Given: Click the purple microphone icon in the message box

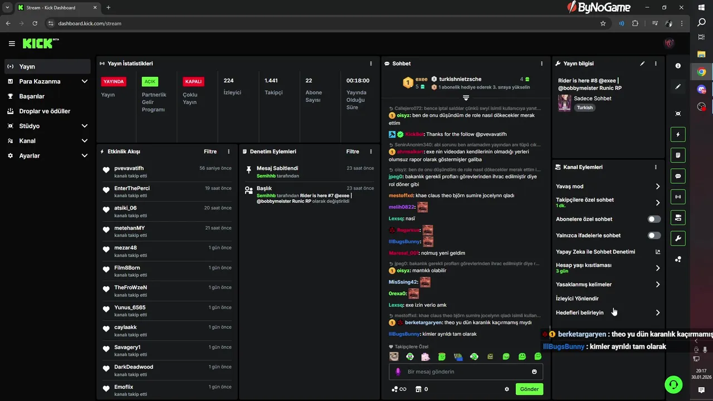Looking at the screenshot, I should [398, 371].
